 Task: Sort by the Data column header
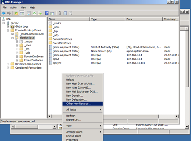tap(144, 19)
